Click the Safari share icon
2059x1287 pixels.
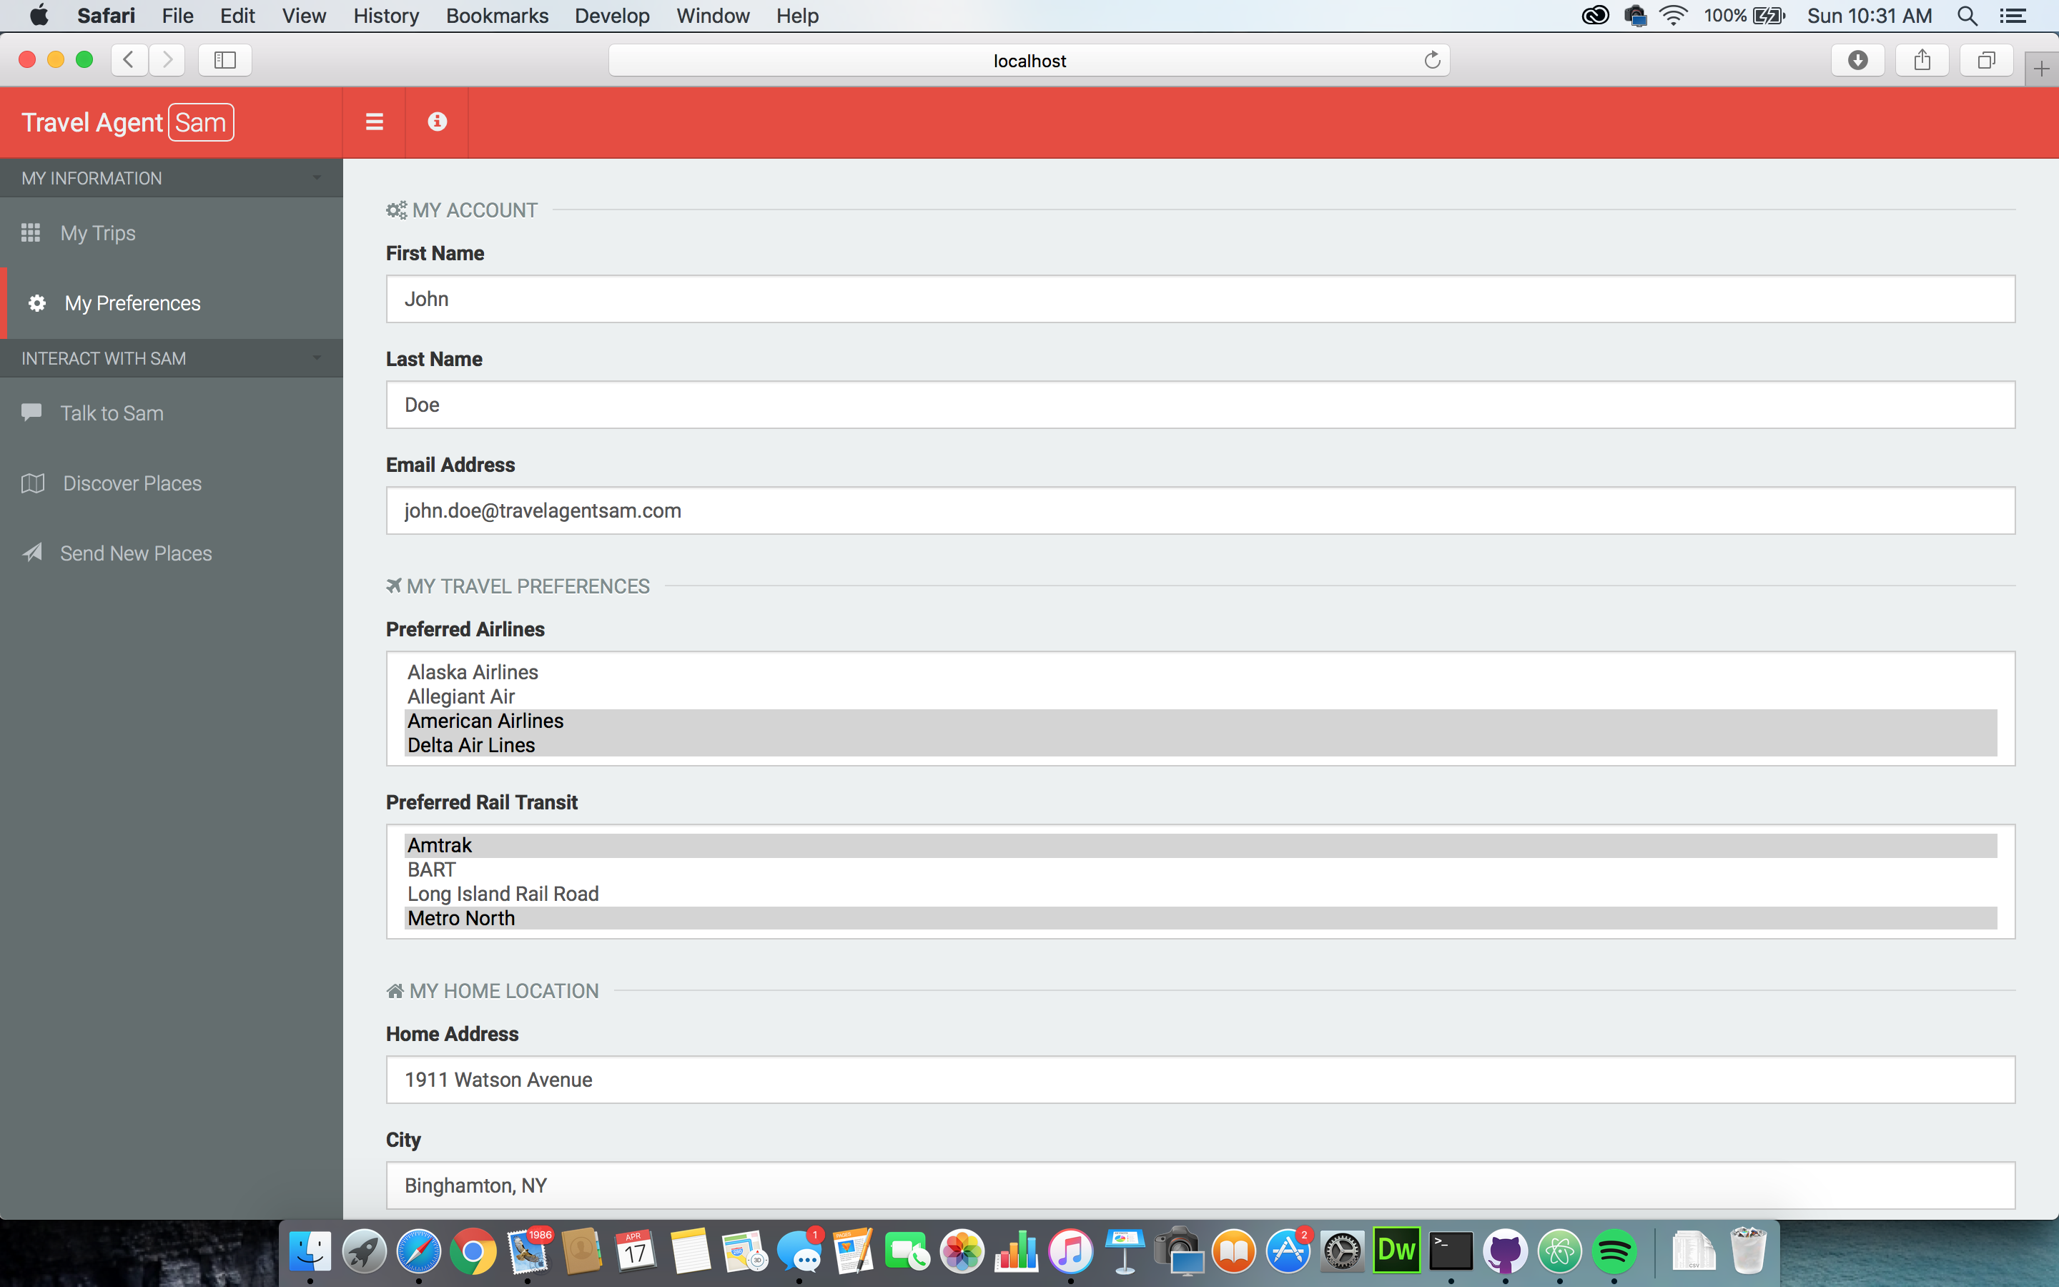tap(1922, 61)
